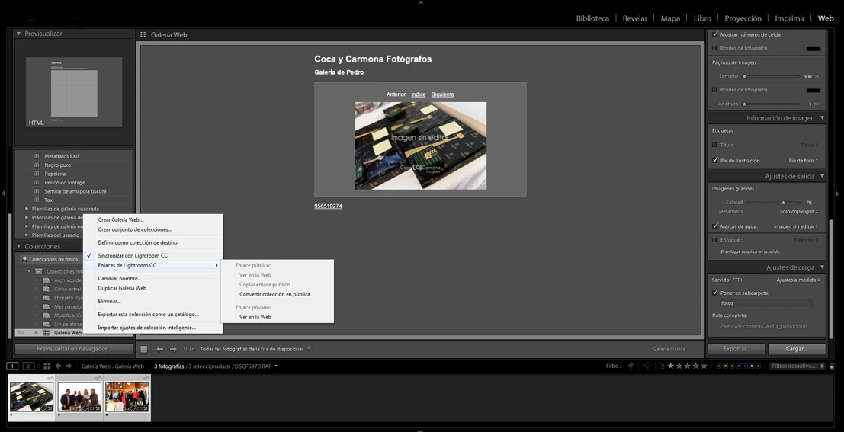Image resolution: width=844 pixels, height=432 pixels.
Task: Set filter rating to five stars
Action: coord(704,366)
